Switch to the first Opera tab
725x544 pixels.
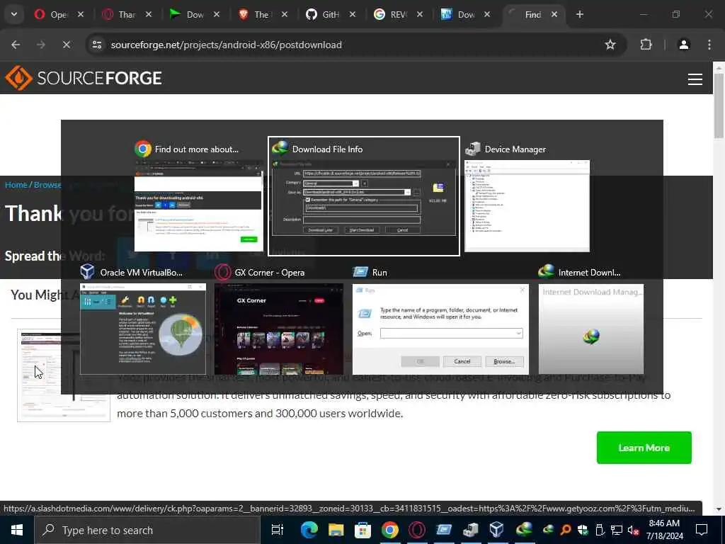(x=58, y=14)
